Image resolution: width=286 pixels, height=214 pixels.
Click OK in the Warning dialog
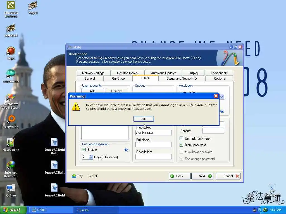pos(144,119)
